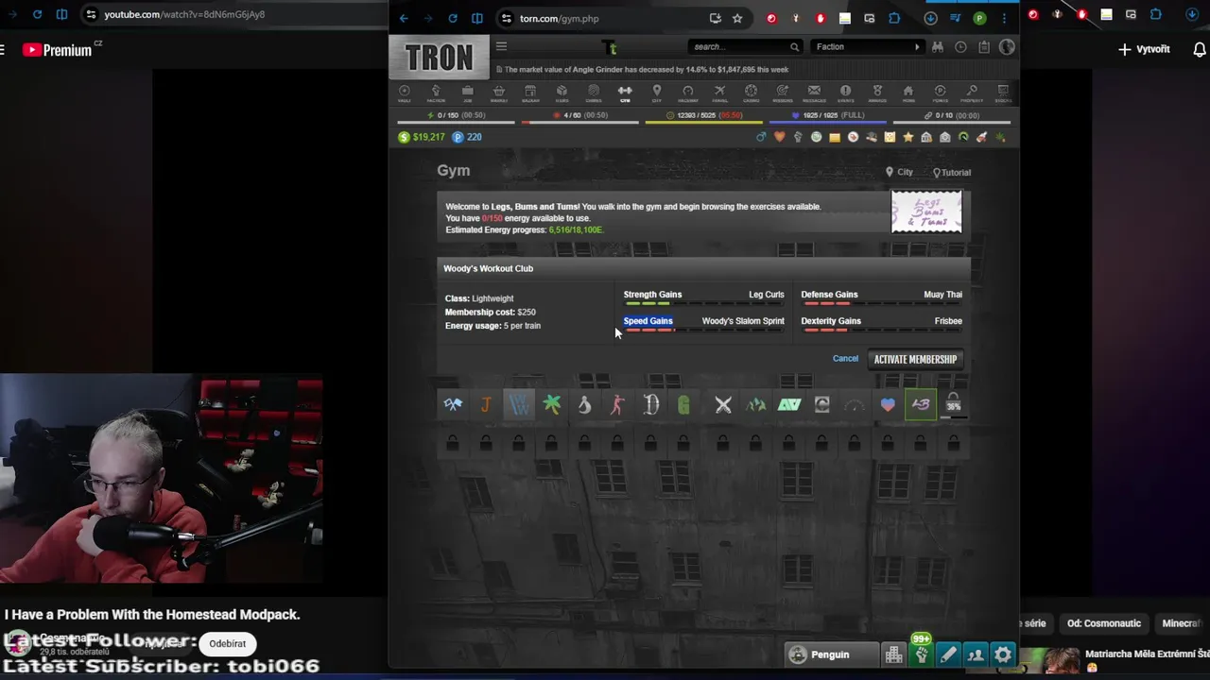Screen dimensions: 1210x680
Task: Open the Events exclamation icon
Action: pyautogui.click(x=845, y=93)
